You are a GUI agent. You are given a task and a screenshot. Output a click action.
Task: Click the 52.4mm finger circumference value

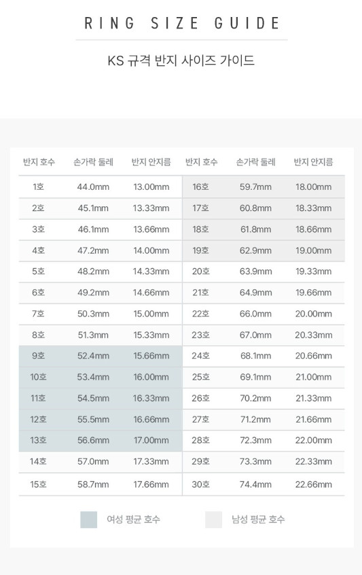pos(93,356)
